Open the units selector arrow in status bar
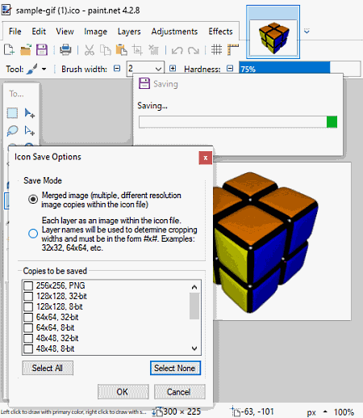Viewport: 363px width, 418px height. click(x=325, y=412)
